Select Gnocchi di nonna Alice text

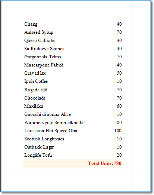pyautogui.click(x=47, y=114)
